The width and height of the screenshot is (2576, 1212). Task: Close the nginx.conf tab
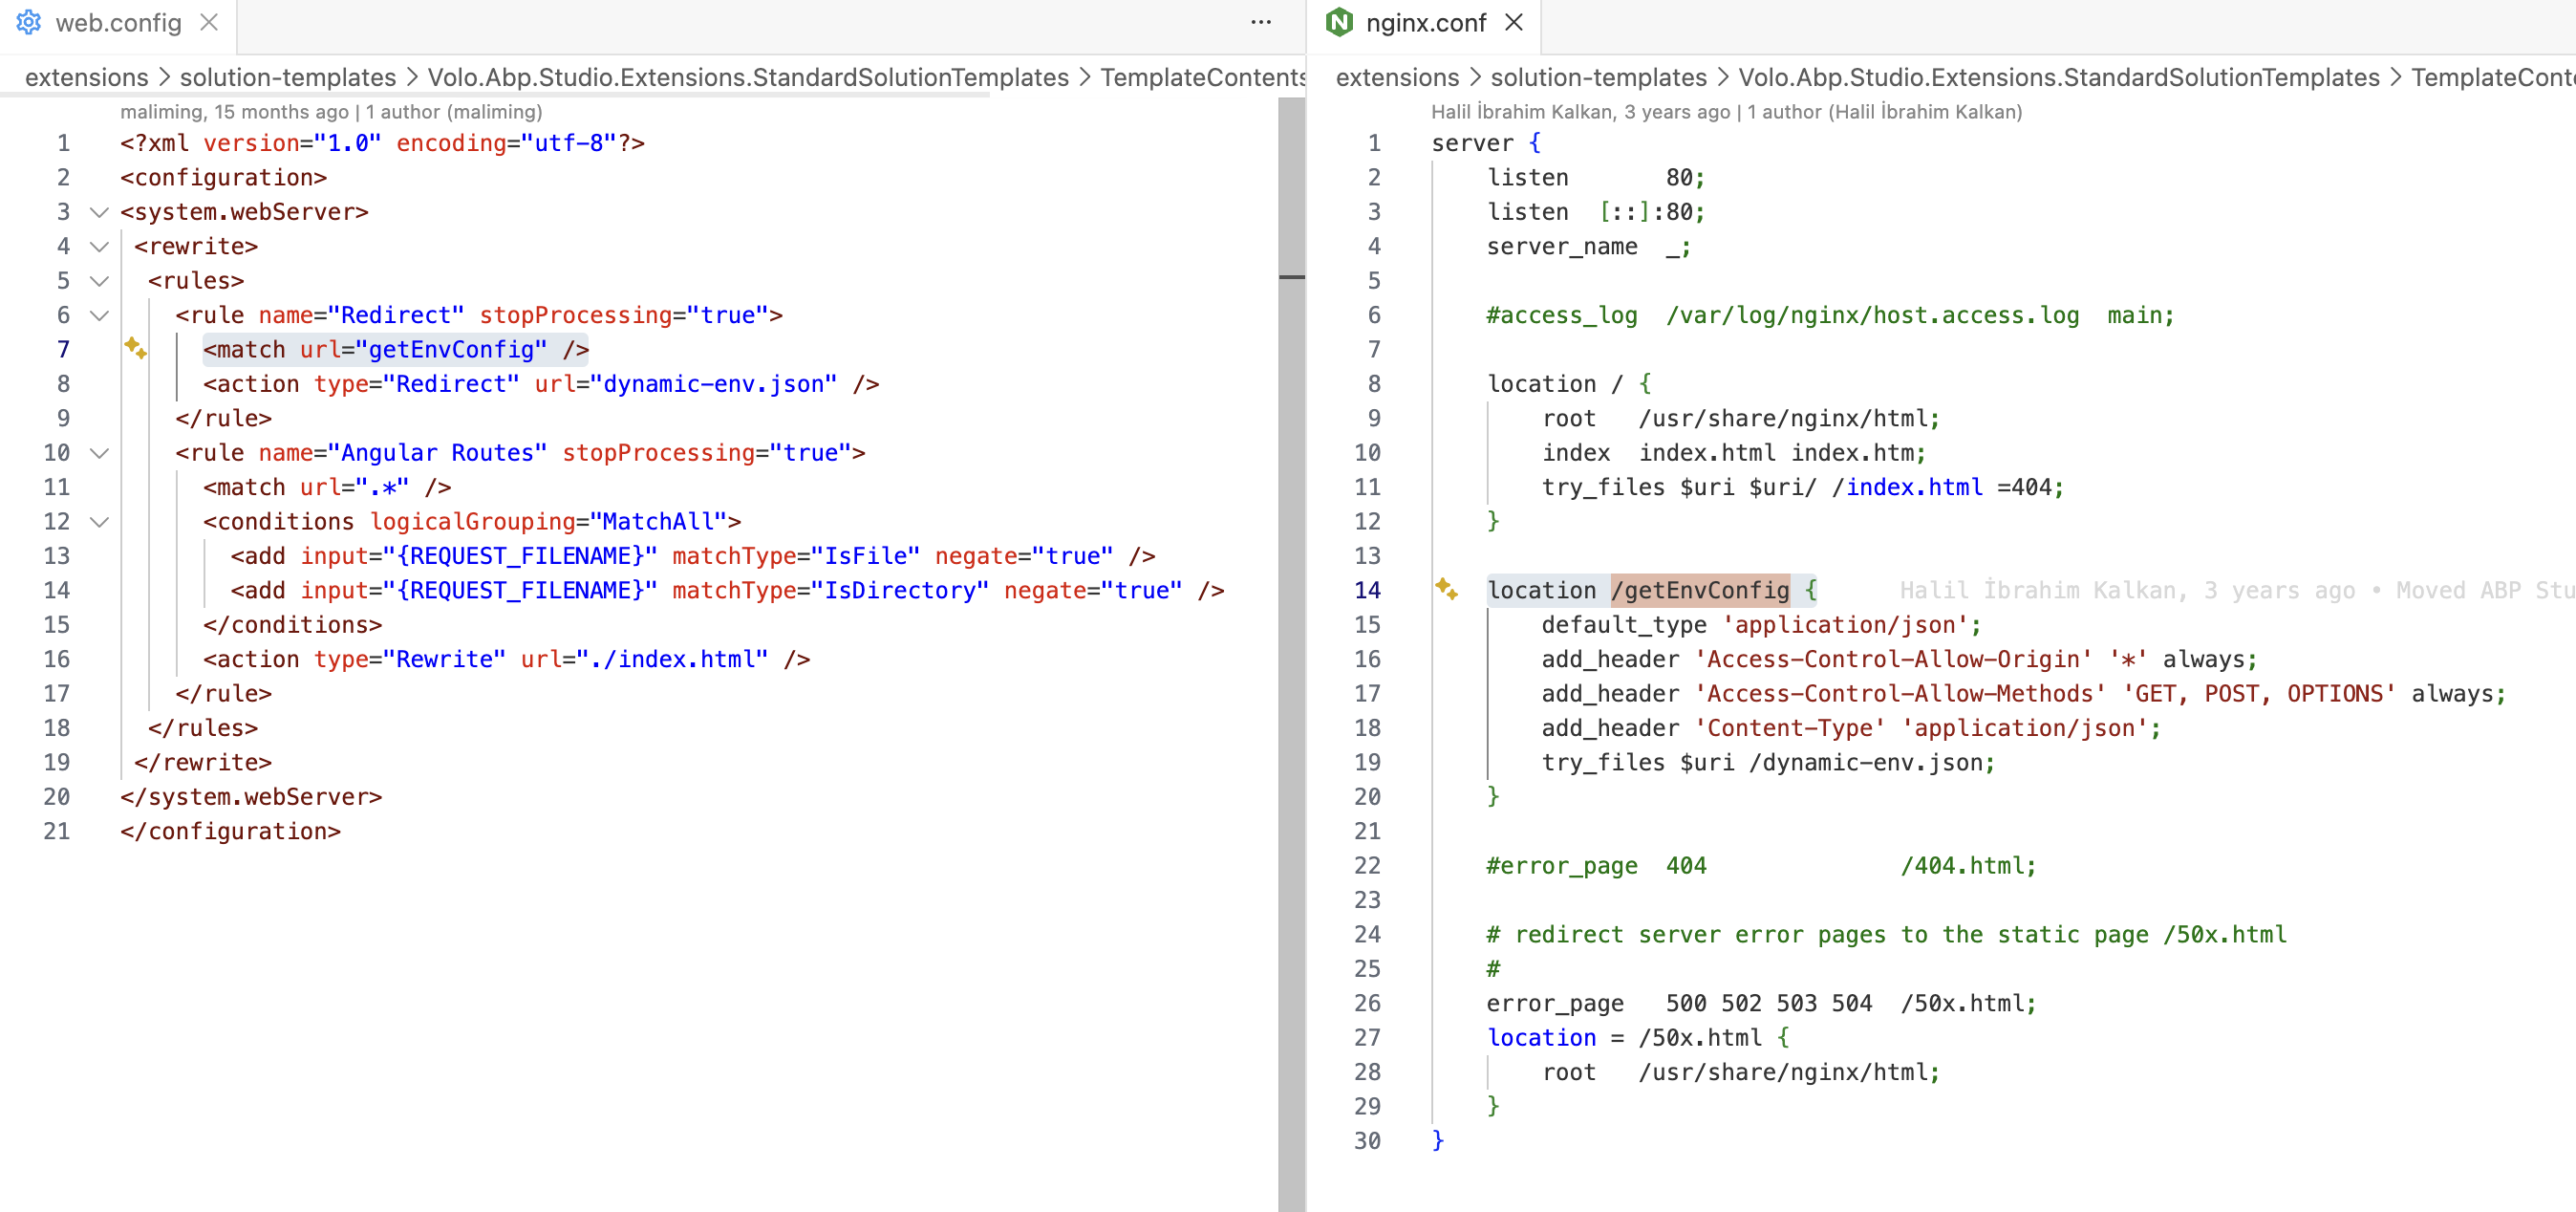(x=1514, y=22)
